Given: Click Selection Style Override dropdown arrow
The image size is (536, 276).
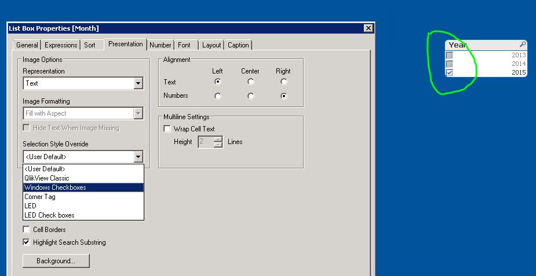Looking at the screenshot, I should pos(138,157).
